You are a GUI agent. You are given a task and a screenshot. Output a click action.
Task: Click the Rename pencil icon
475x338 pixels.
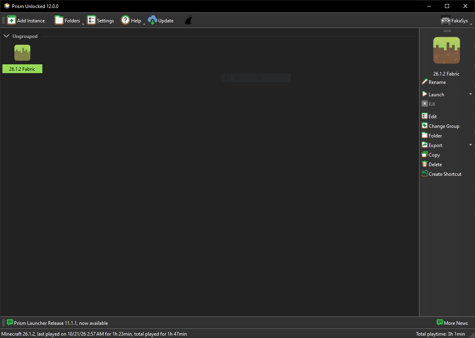(424, 82)
